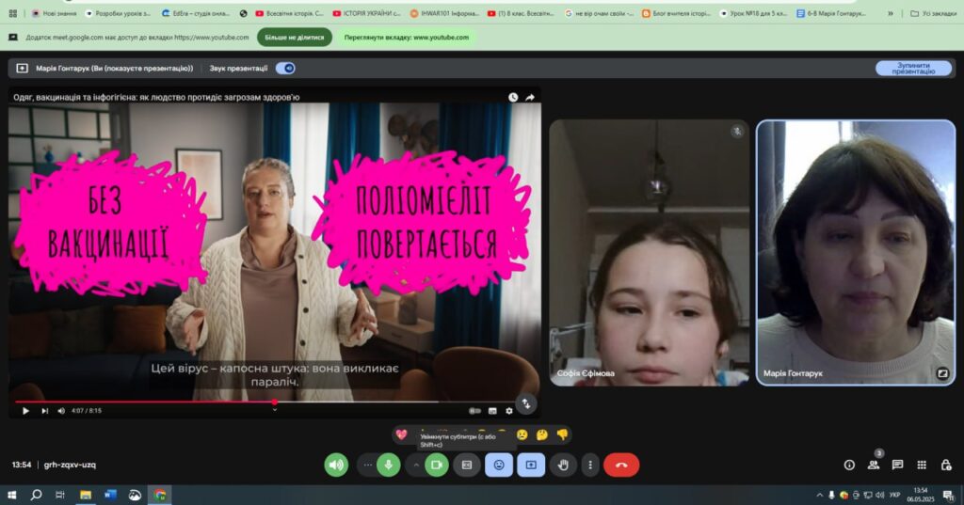
Task: Send the thinking face reaction
Action: tap(541, 435)
